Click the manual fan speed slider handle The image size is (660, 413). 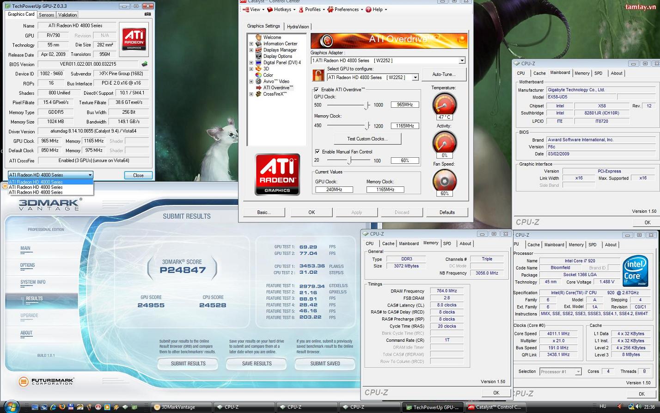coord(350,160)
